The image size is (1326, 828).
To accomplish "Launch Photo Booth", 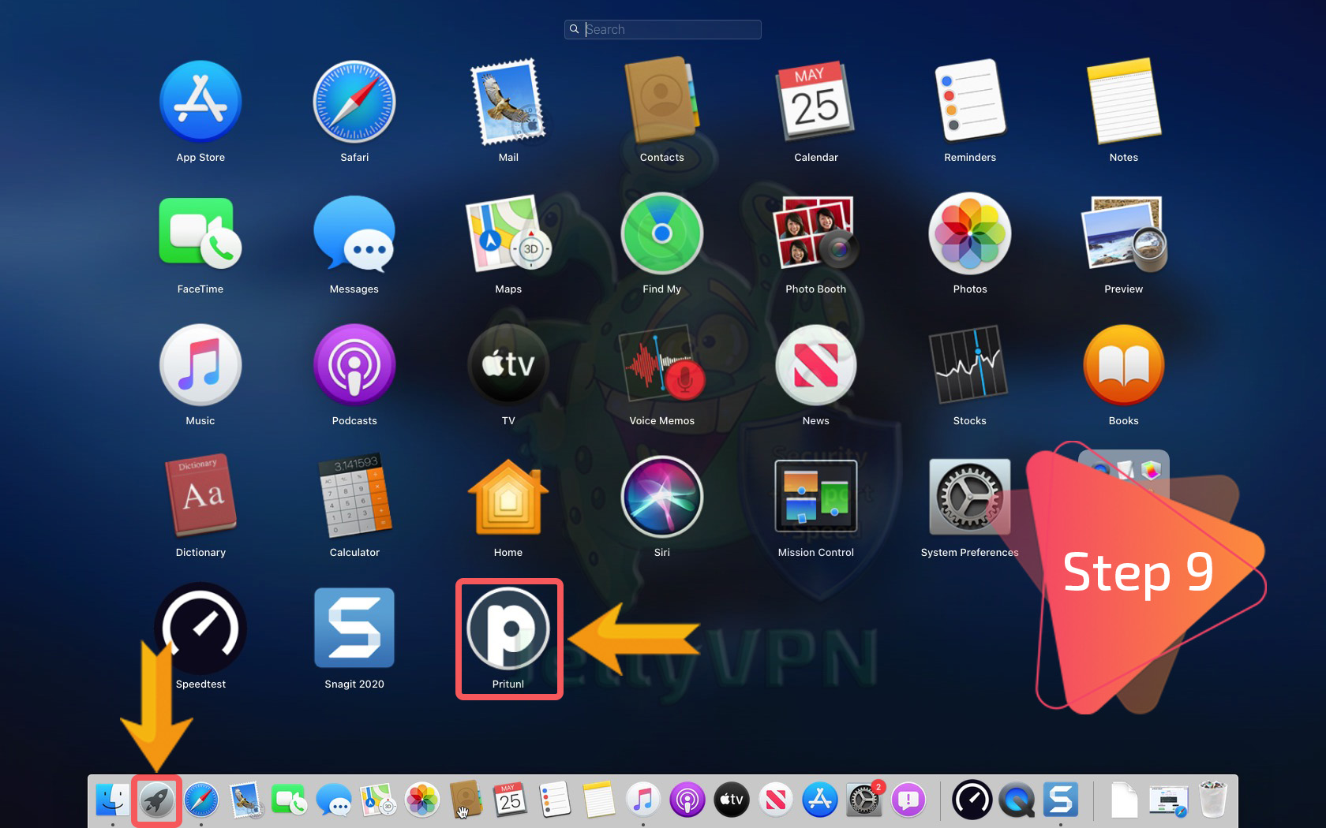I will point(815,234).
